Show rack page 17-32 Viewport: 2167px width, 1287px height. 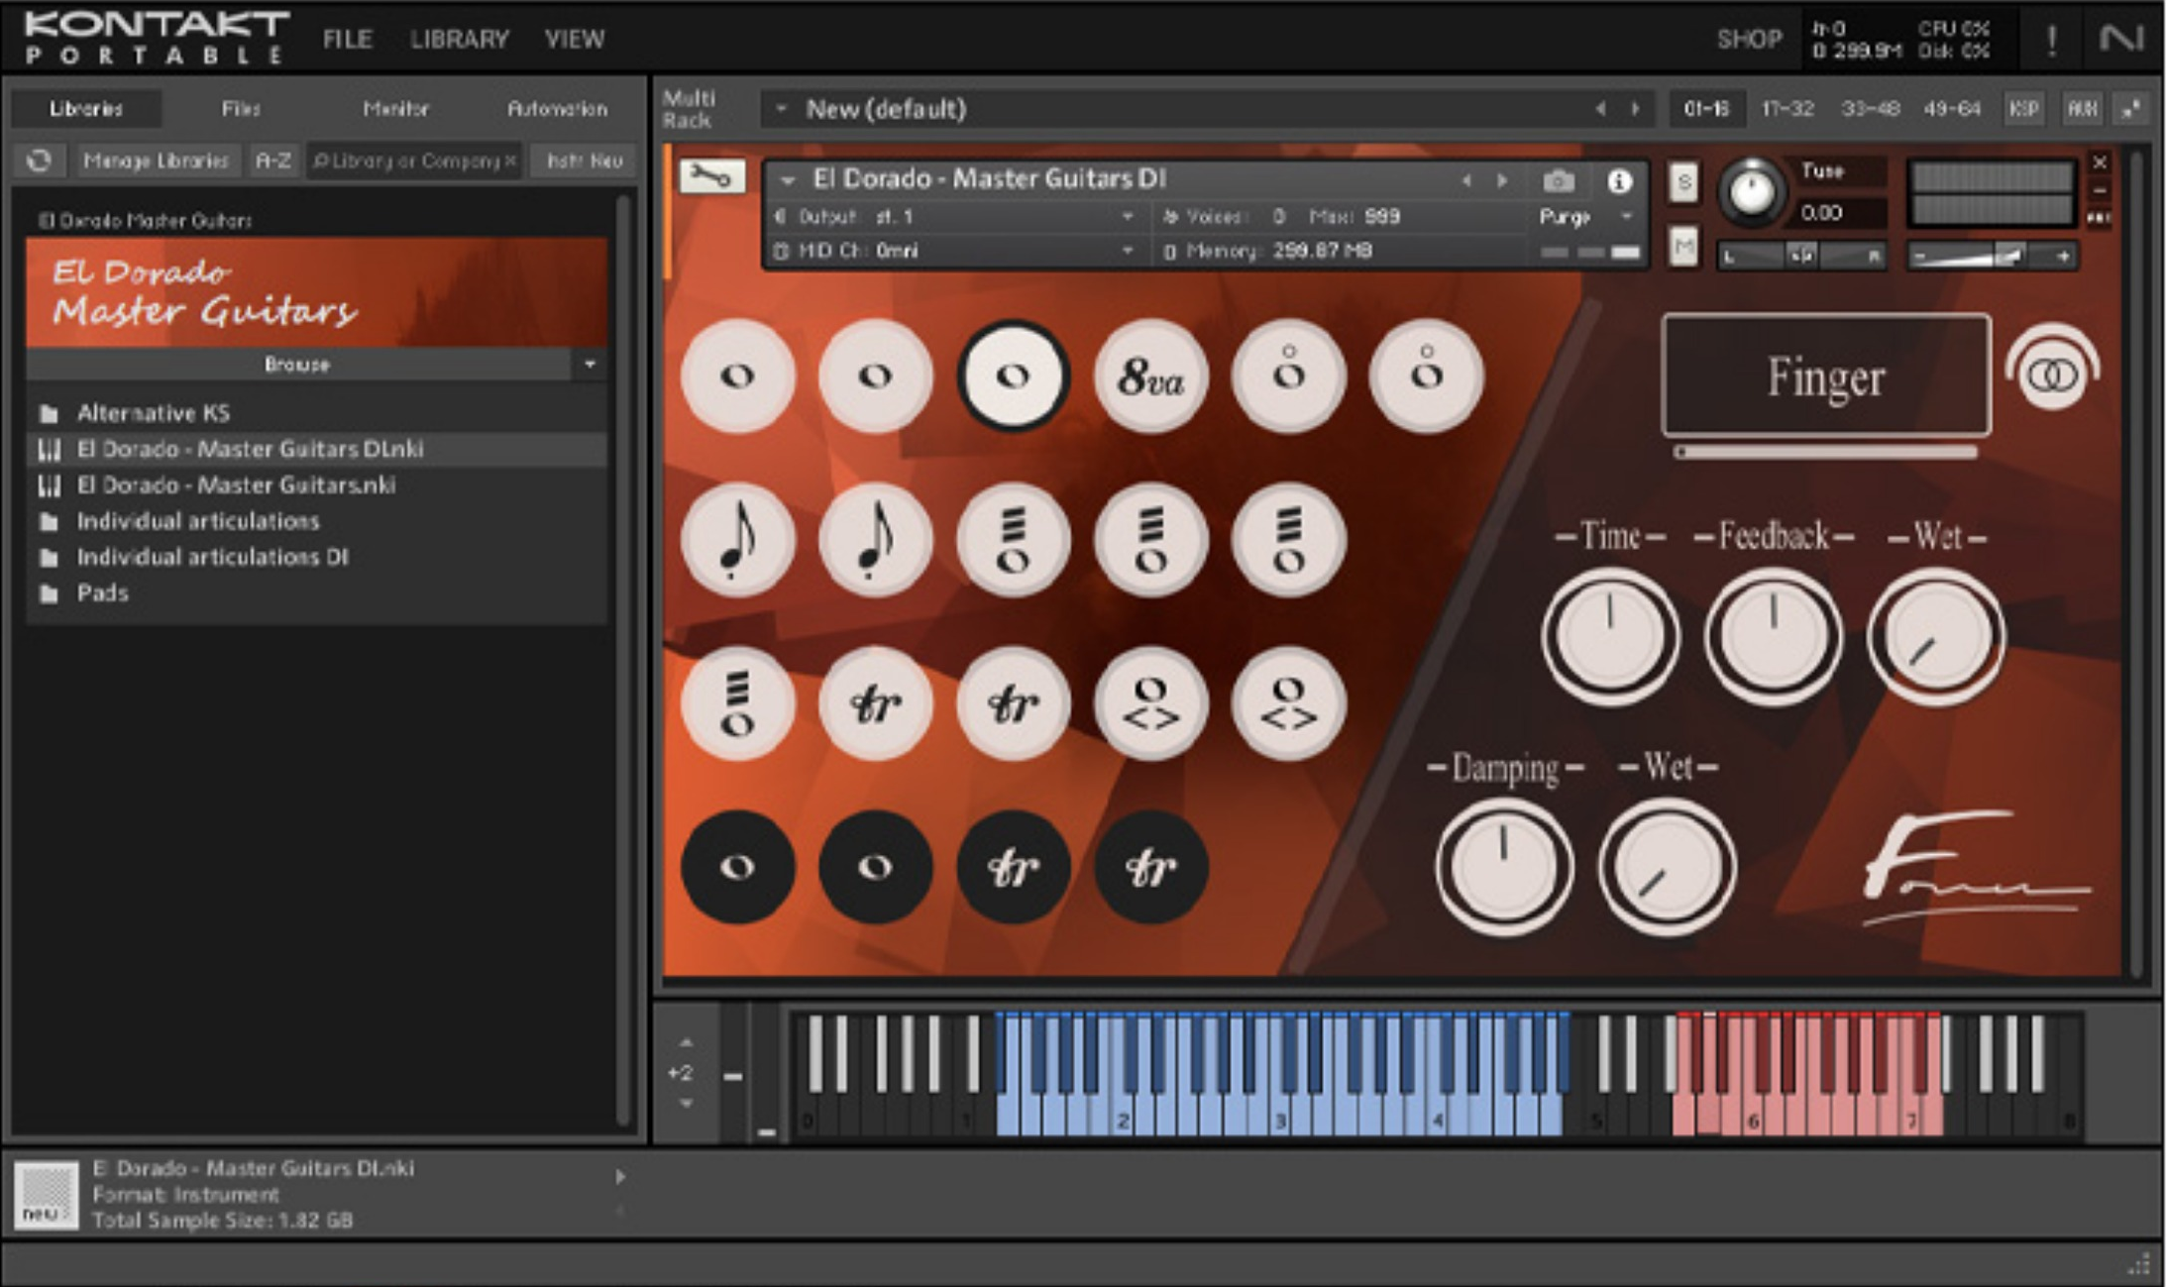pyautogui.click(x=1788, y=109)
